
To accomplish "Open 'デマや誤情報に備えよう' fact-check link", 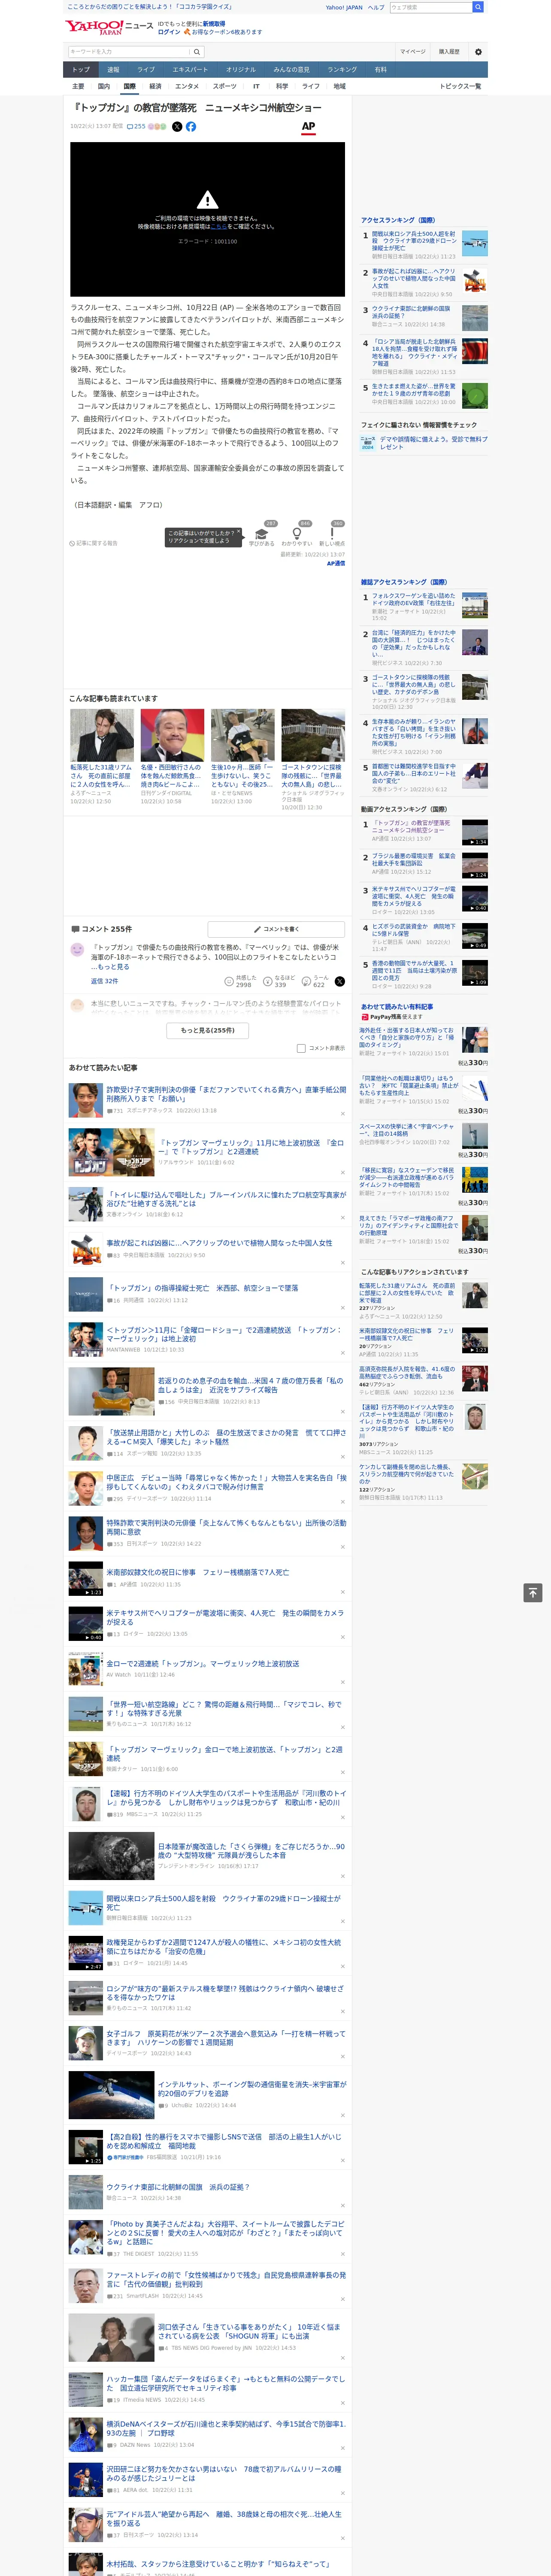I will click(433, 442).
